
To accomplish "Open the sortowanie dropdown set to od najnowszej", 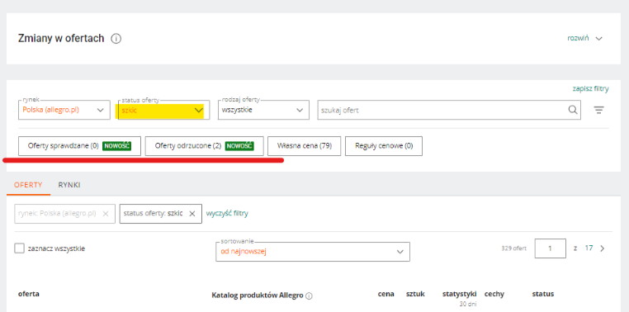I will tap(313, 252).
